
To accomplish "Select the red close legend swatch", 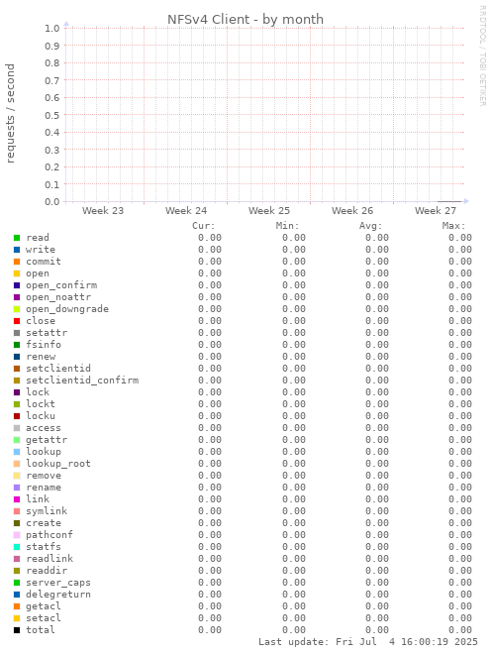I will point(17,321).
